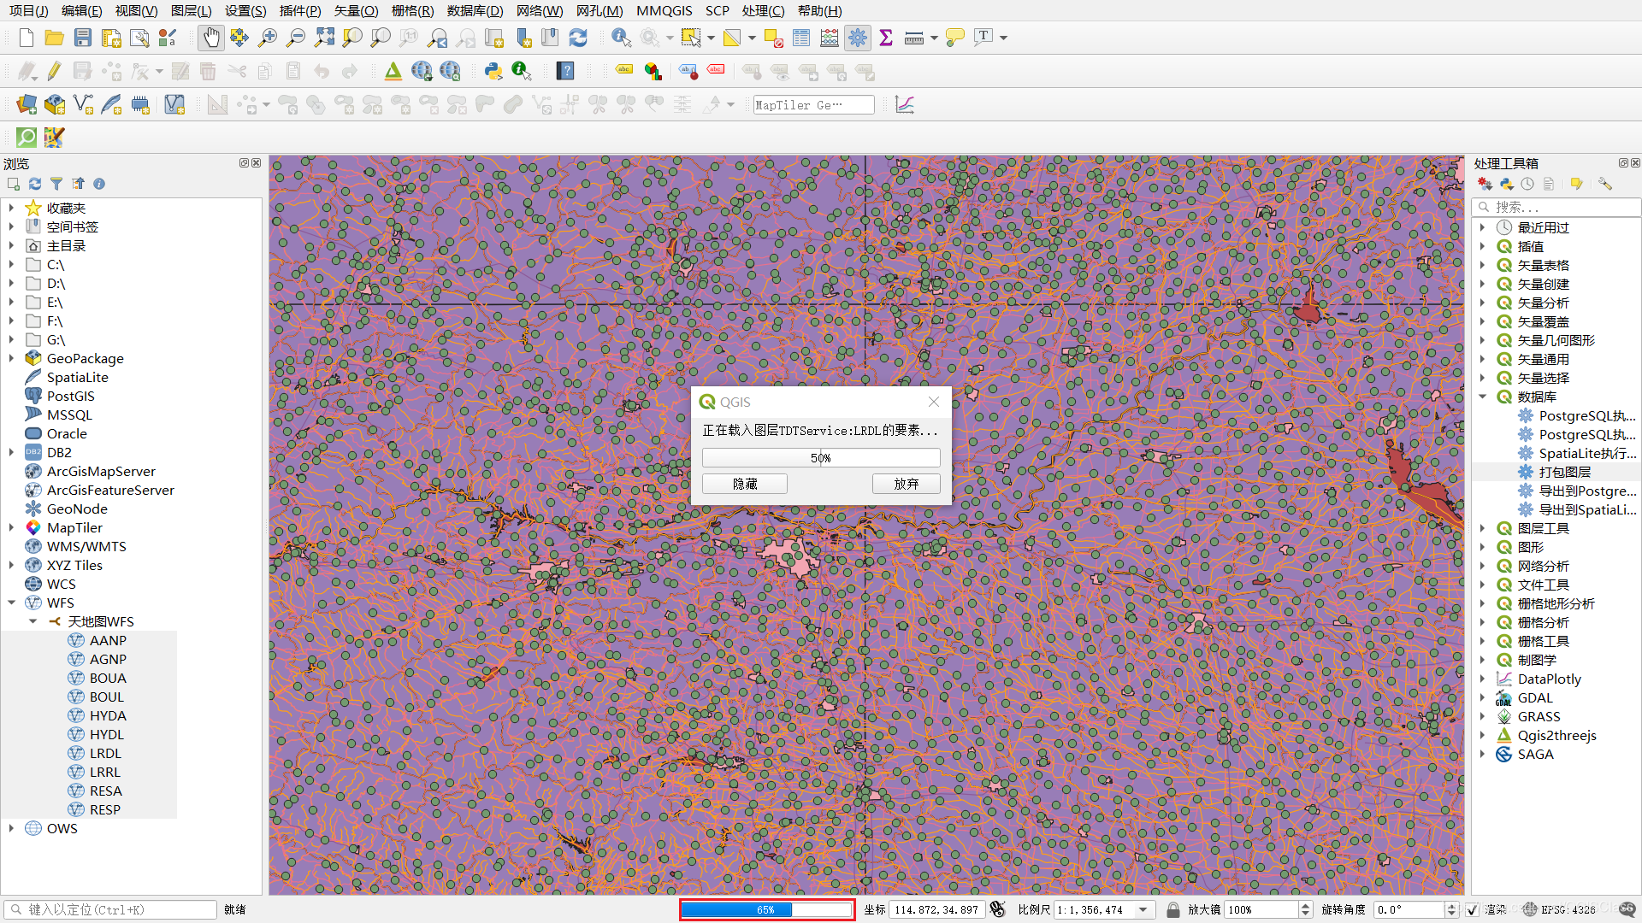This screenshot has width=1642, height=923.
Task: Open the 项目(J) menu
Action: pos(28,10)
